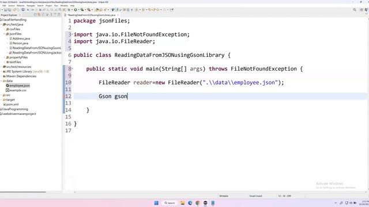Open the Edit menu

pos(4,6)
